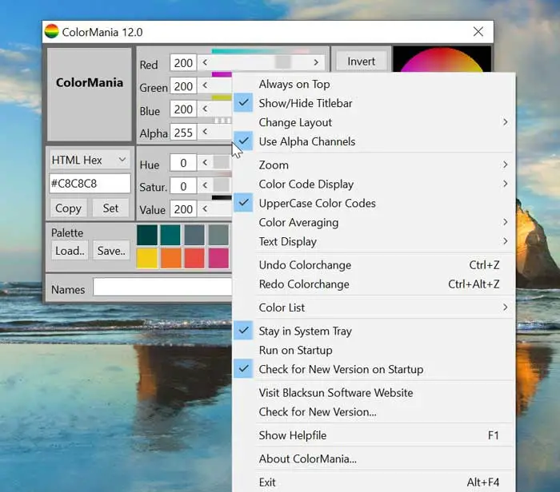The width and height of the screenshot is (560, 492).
Task: Click the Blue slider left arrow
Action: [x=205, y=109]
